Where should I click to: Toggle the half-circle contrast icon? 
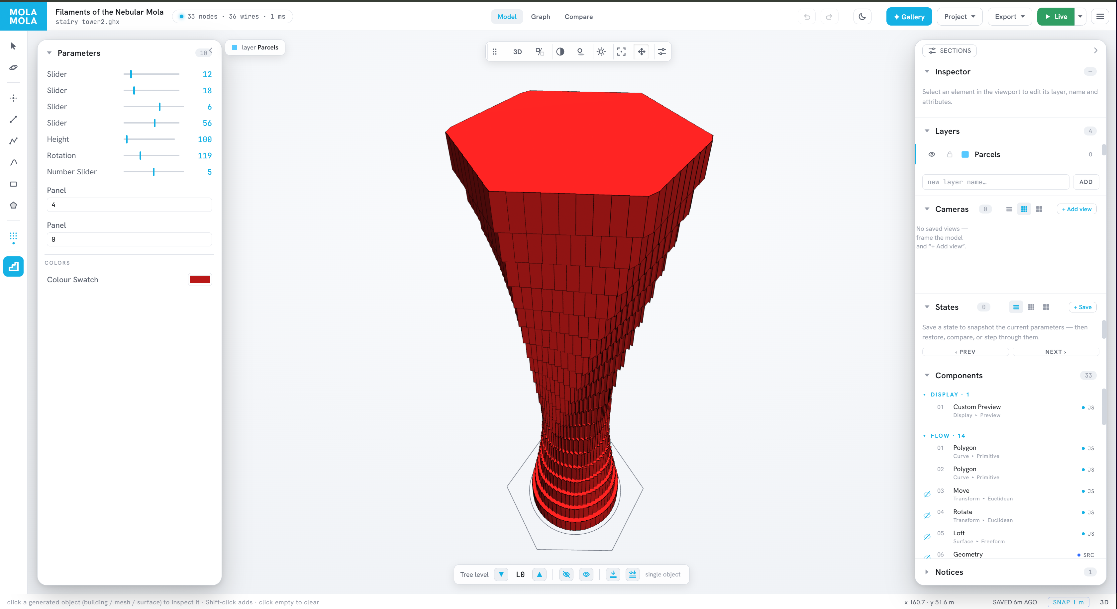click(560, 51)
